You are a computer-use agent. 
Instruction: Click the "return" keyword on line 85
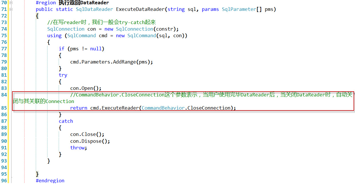pos(79,108)
